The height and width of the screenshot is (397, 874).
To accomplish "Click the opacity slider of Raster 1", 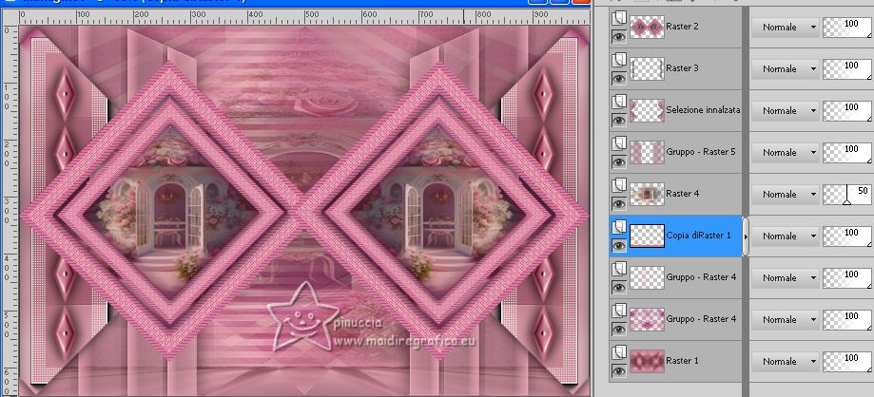I will click(847, 361).
